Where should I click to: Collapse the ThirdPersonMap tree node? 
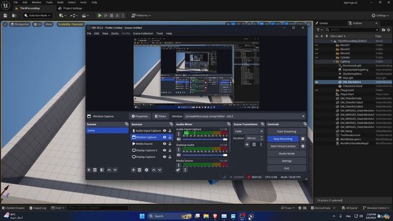click(x=332, y=41)
